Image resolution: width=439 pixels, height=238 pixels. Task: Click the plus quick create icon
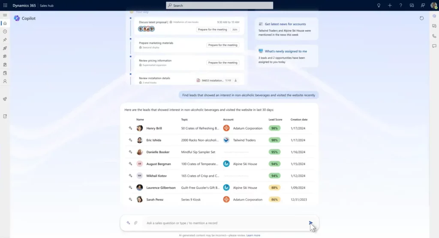390,5
